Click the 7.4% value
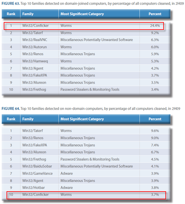Image resolution: width=185 pixels, height=204 pixels. [x=155, y=145]
